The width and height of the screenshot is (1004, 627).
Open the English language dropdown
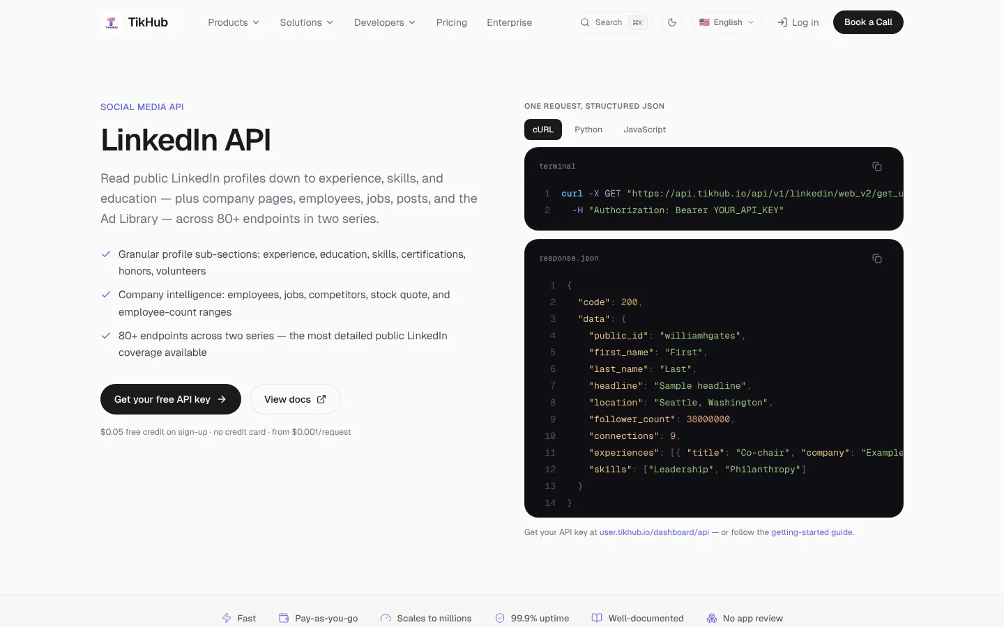(x=727, y=22)
